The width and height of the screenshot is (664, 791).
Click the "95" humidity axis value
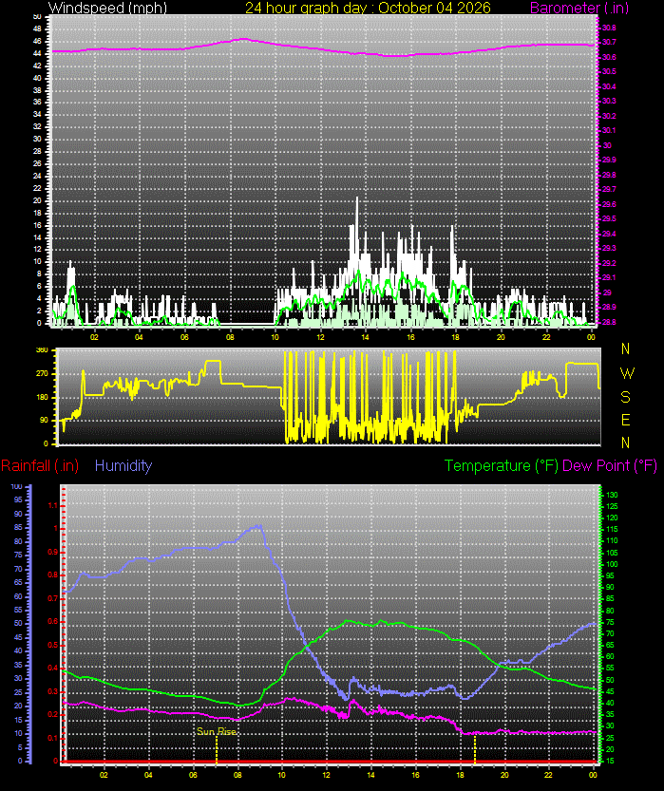(18, 499)
